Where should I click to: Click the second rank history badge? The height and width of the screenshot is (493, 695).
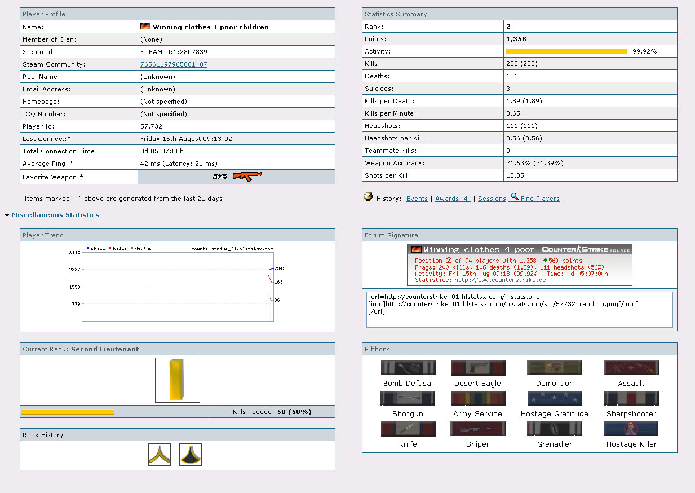pos(191,455)
